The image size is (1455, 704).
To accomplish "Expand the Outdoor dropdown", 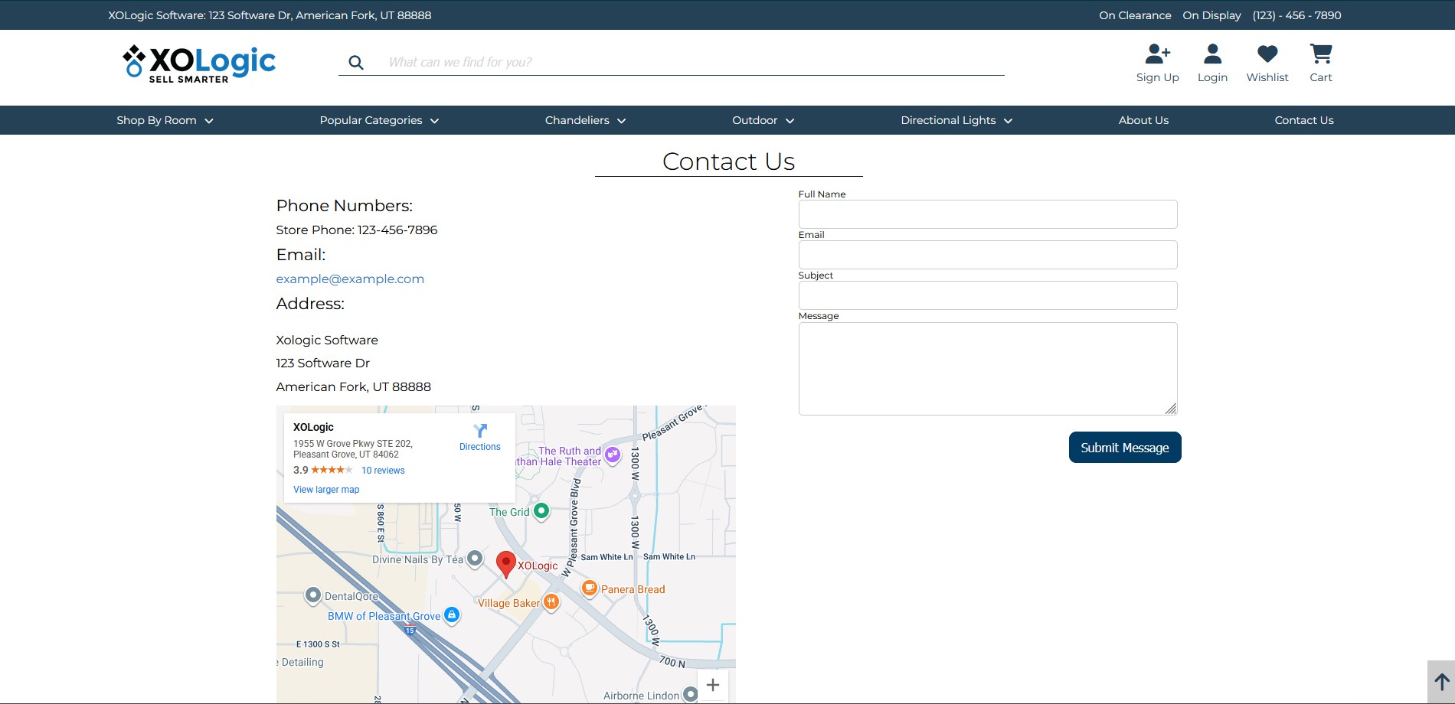I will pyautogui.click(x=763, y=120).
